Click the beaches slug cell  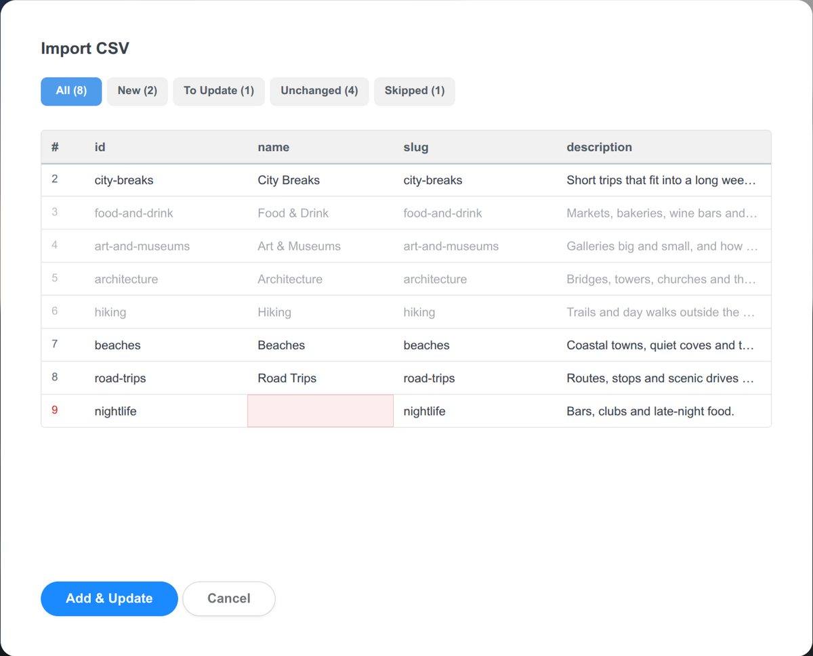475,345
